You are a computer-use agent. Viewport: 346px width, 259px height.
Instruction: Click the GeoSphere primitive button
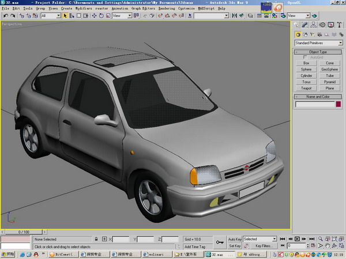click(329, 70)
